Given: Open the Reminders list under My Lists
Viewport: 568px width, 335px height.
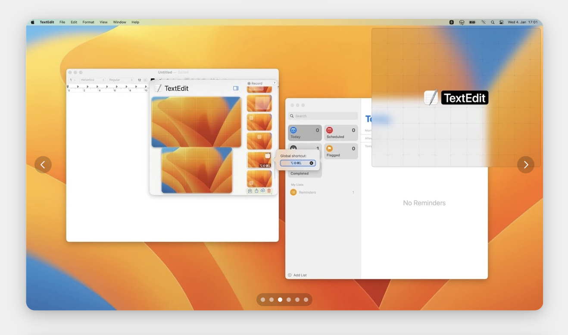Looking at the screenshot, I should tap(323, 192).
